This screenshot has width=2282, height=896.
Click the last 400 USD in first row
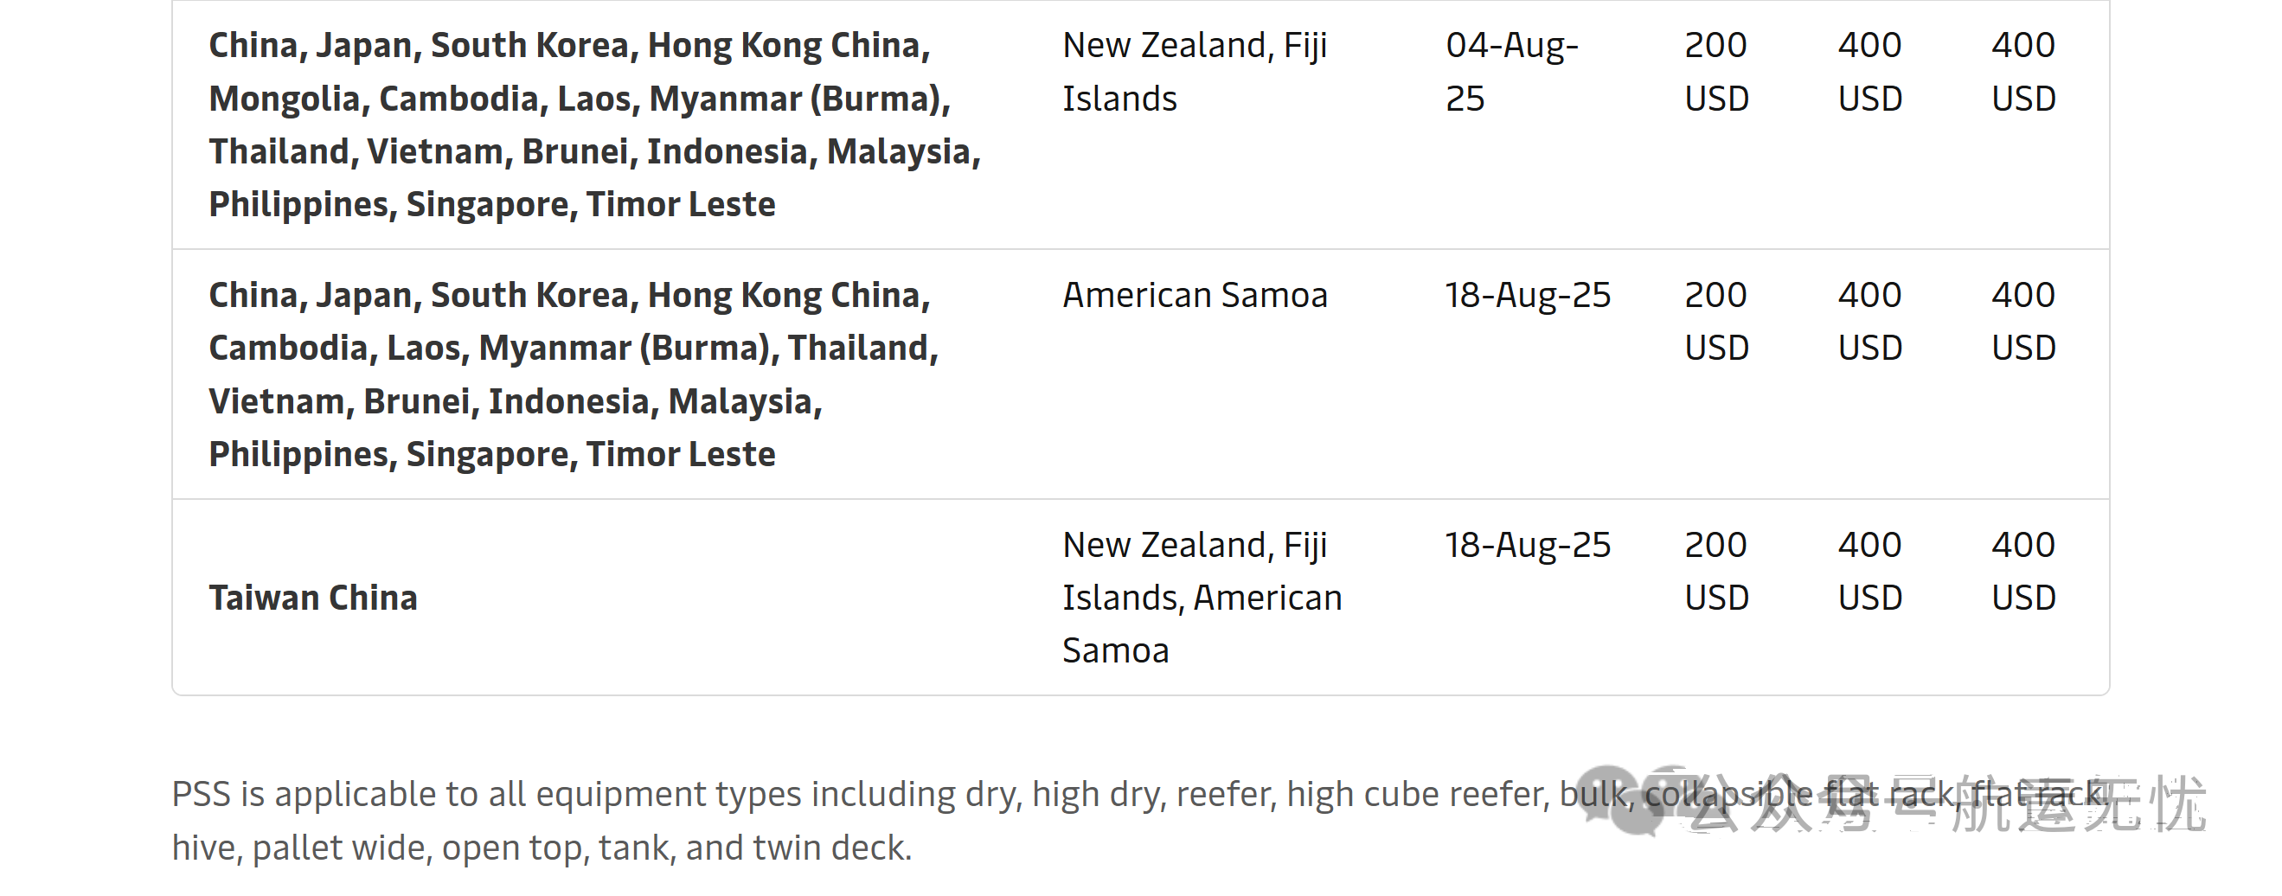(x=2024, y=72)
